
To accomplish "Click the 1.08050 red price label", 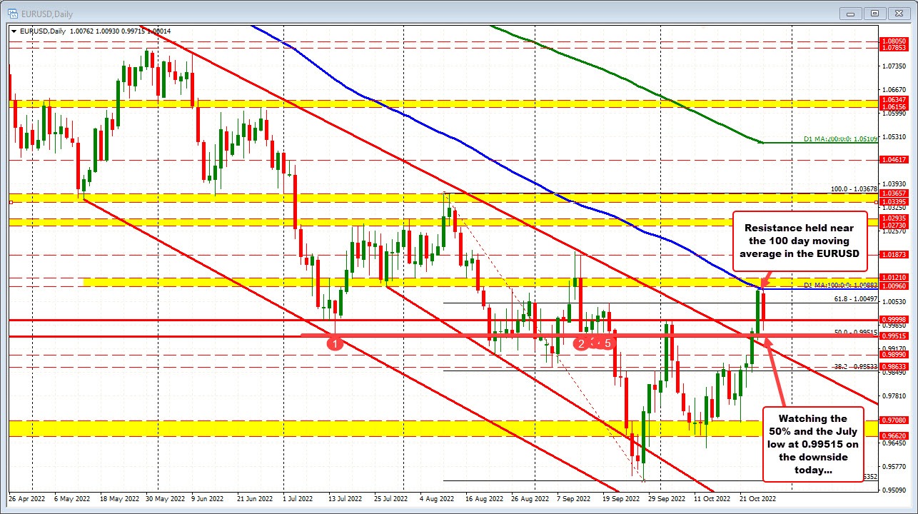I will click(x=895, y=41).
